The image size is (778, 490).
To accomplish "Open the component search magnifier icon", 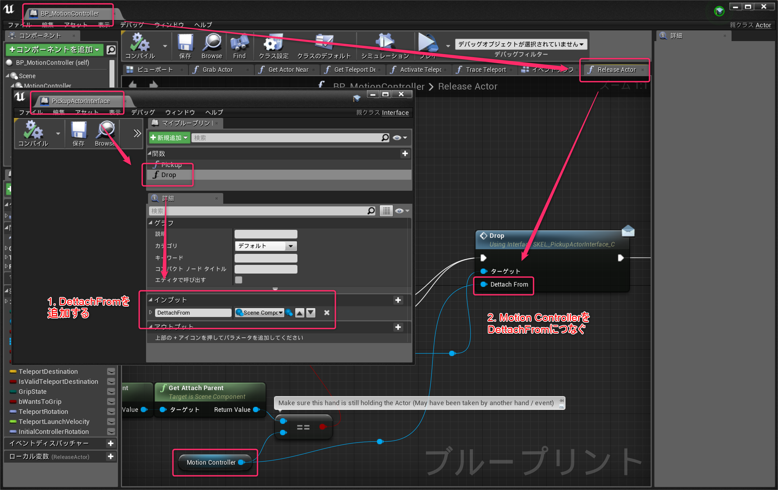I will coord(111,50).
